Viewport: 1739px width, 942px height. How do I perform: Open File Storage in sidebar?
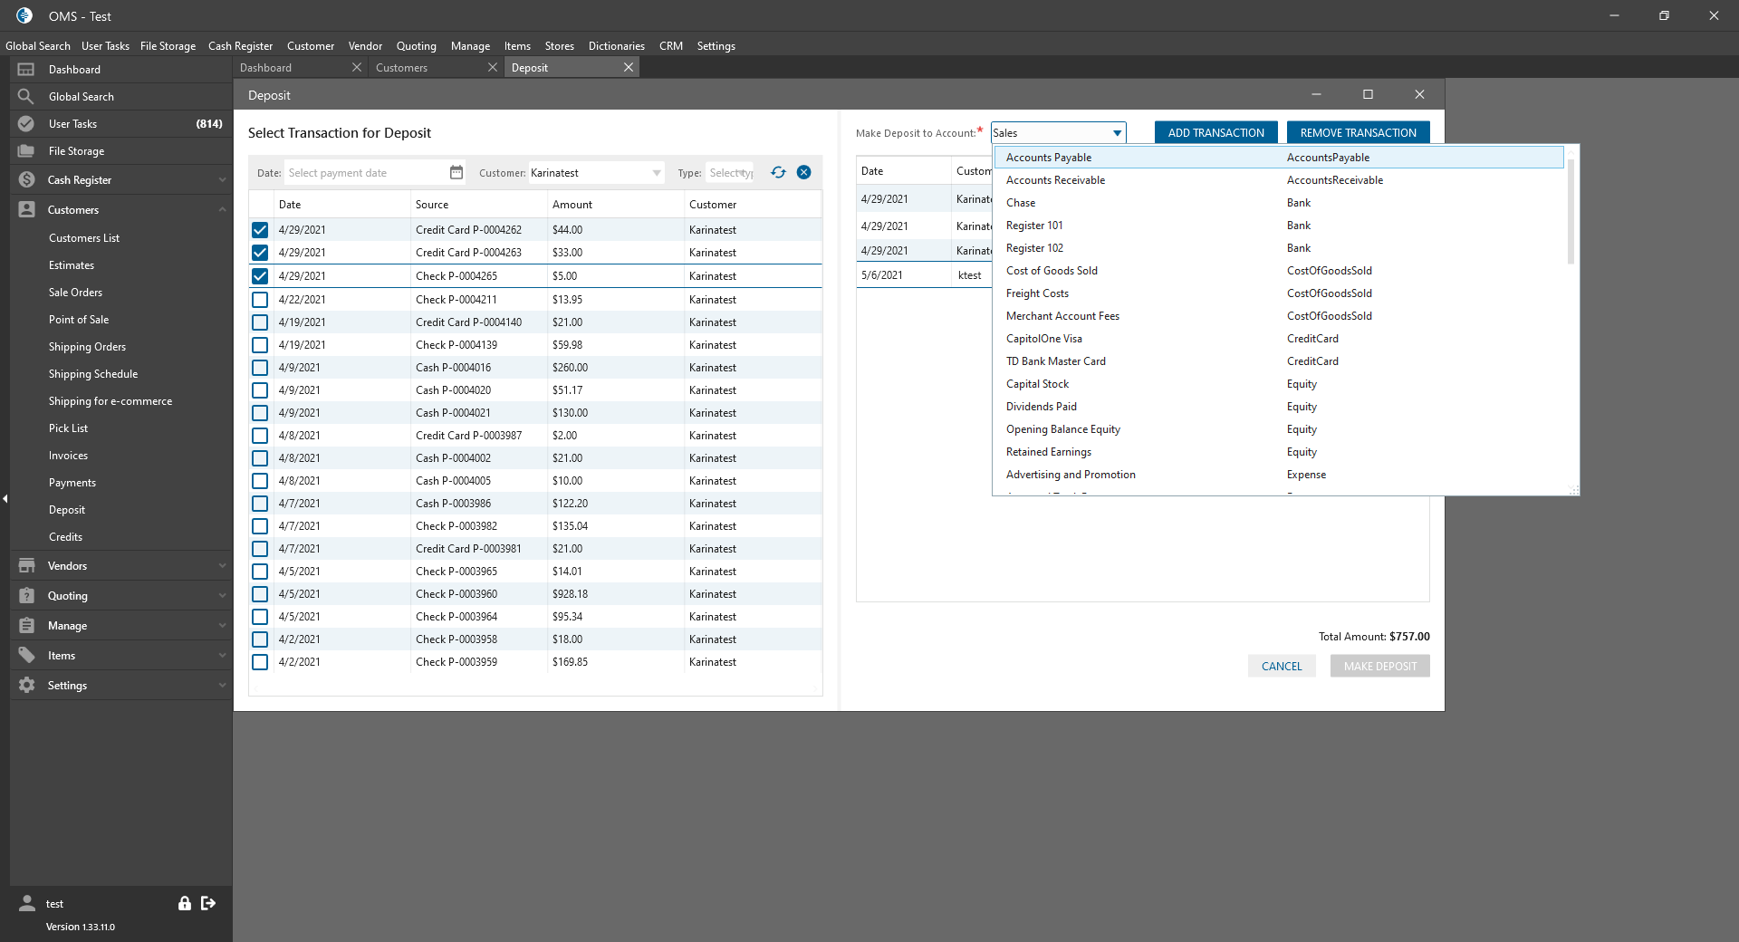click(x=76, y=151)
